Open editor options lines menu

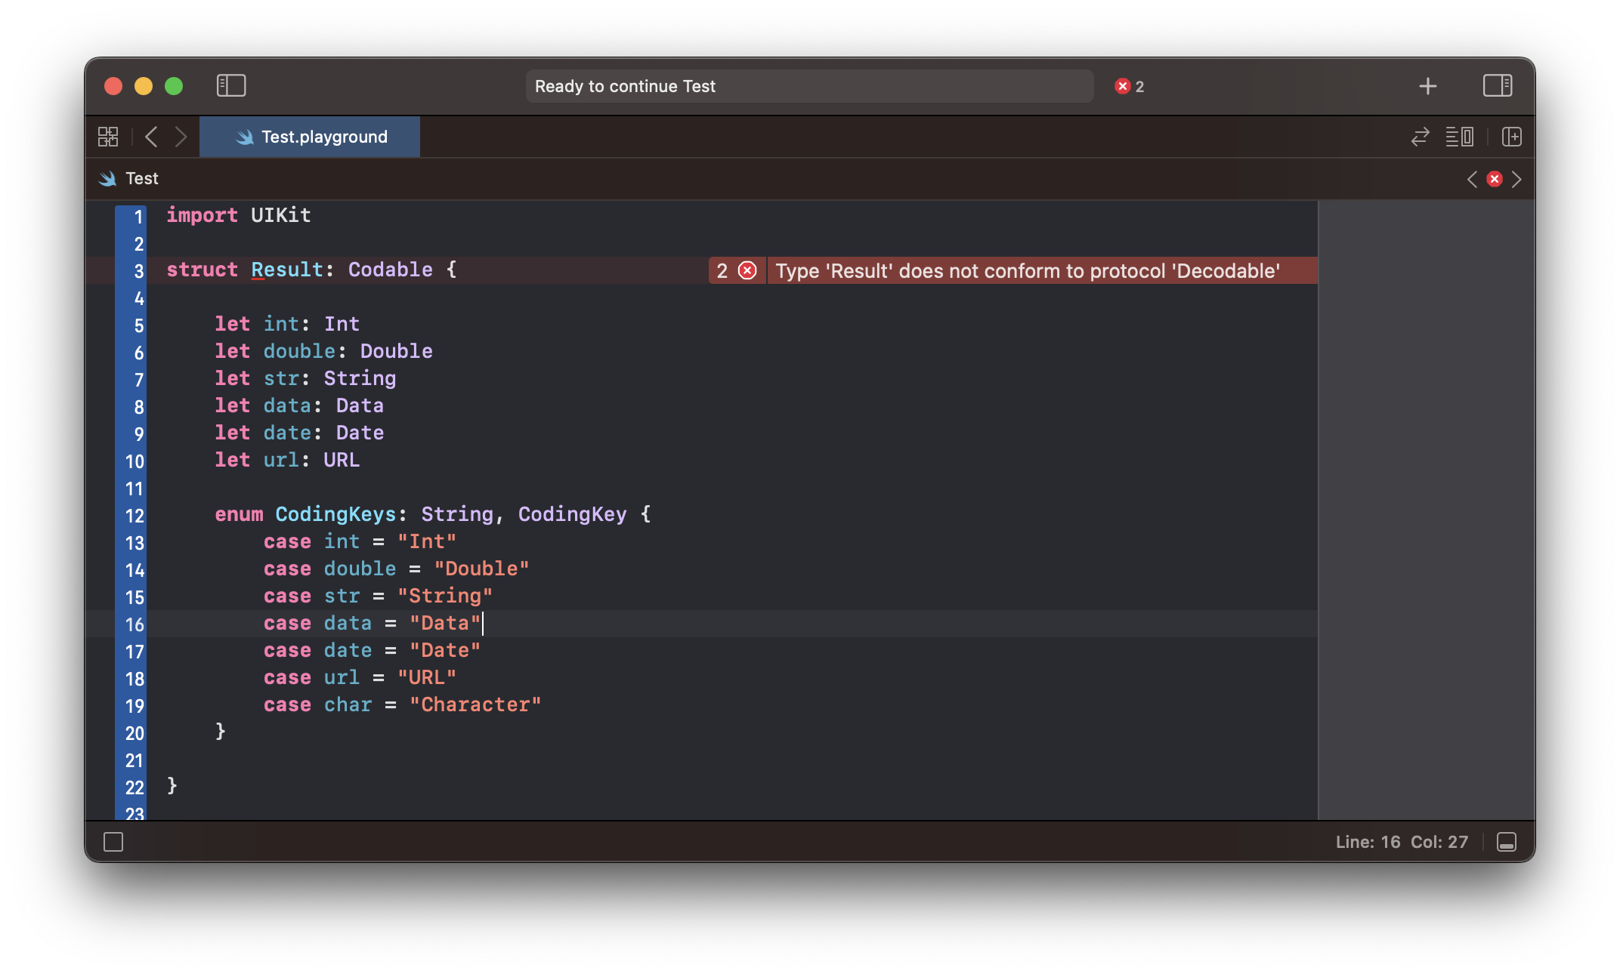point(1459,137)
